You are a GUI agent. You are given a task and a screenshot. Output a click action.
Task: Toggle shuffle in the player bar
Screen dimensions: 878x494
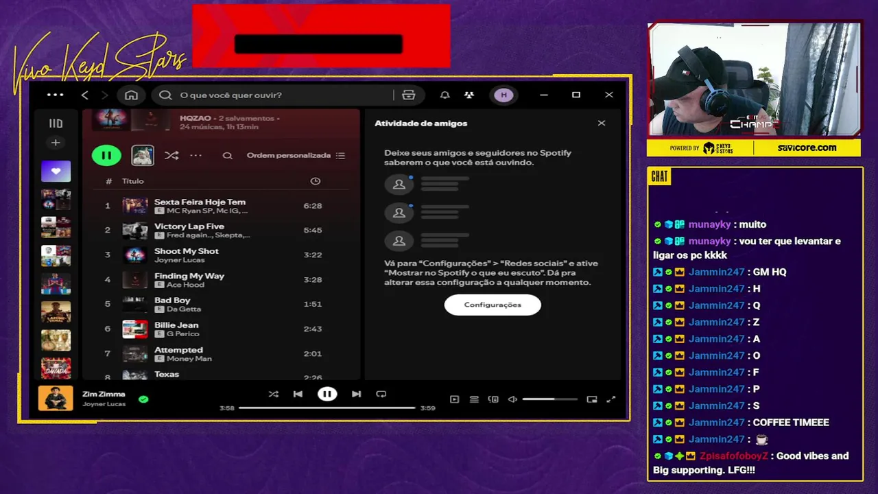click(274, 394)
